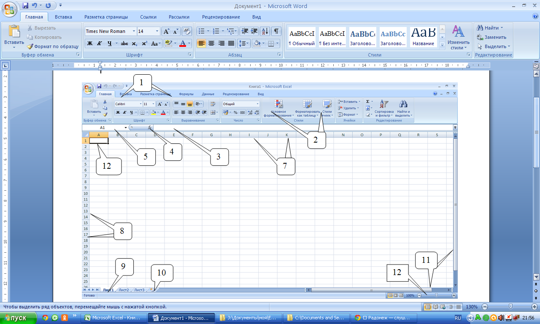Viewport: 540px width, 324px height.
Task: Decrease font size with shrink font icon
Action: point(175,31)
